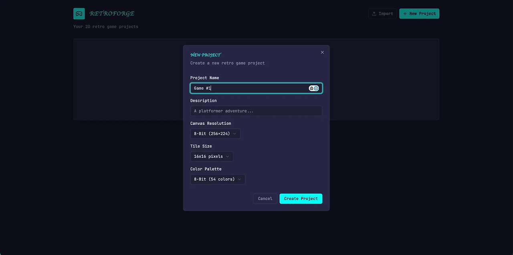Click the Color Palette field label
This screenshot has height=255, width=513.
click(206, 169)
